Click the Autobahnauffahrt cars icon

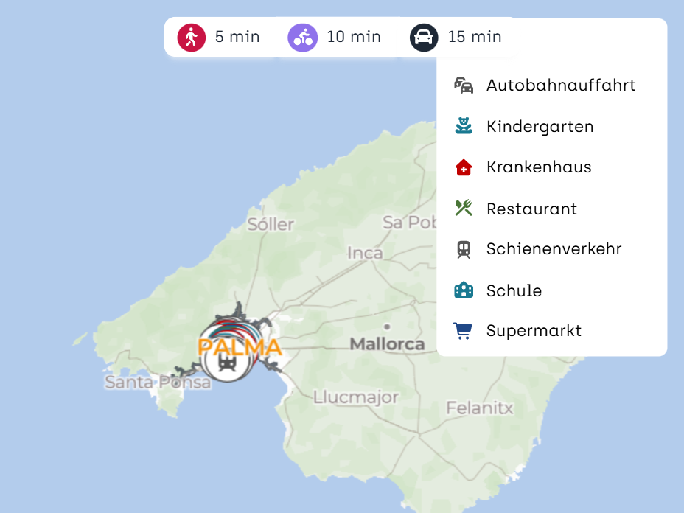pyautogui.click(x=463, y=85)
